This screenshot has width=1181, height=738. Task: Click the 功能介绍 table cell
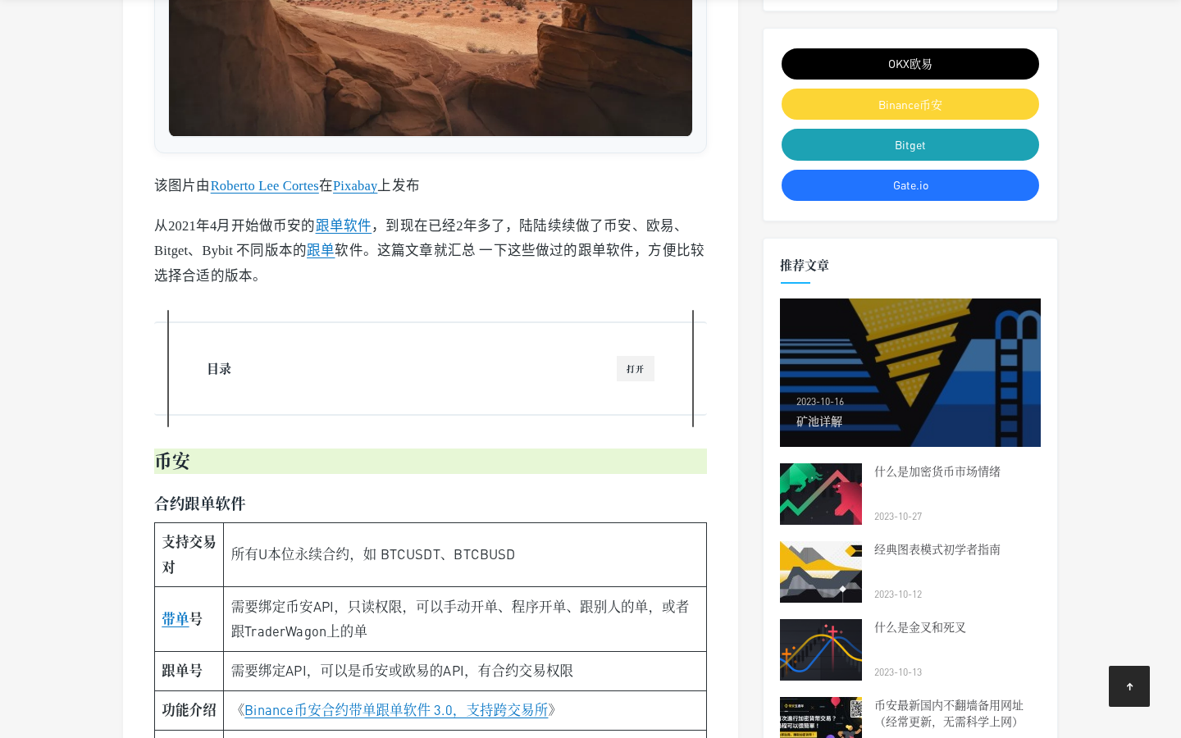189,710
